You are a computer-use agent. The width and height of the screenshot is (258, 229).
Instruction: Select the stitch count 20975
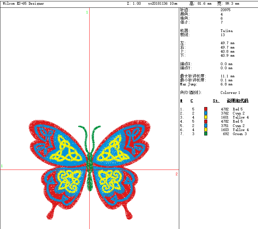(x=226, y=10)
